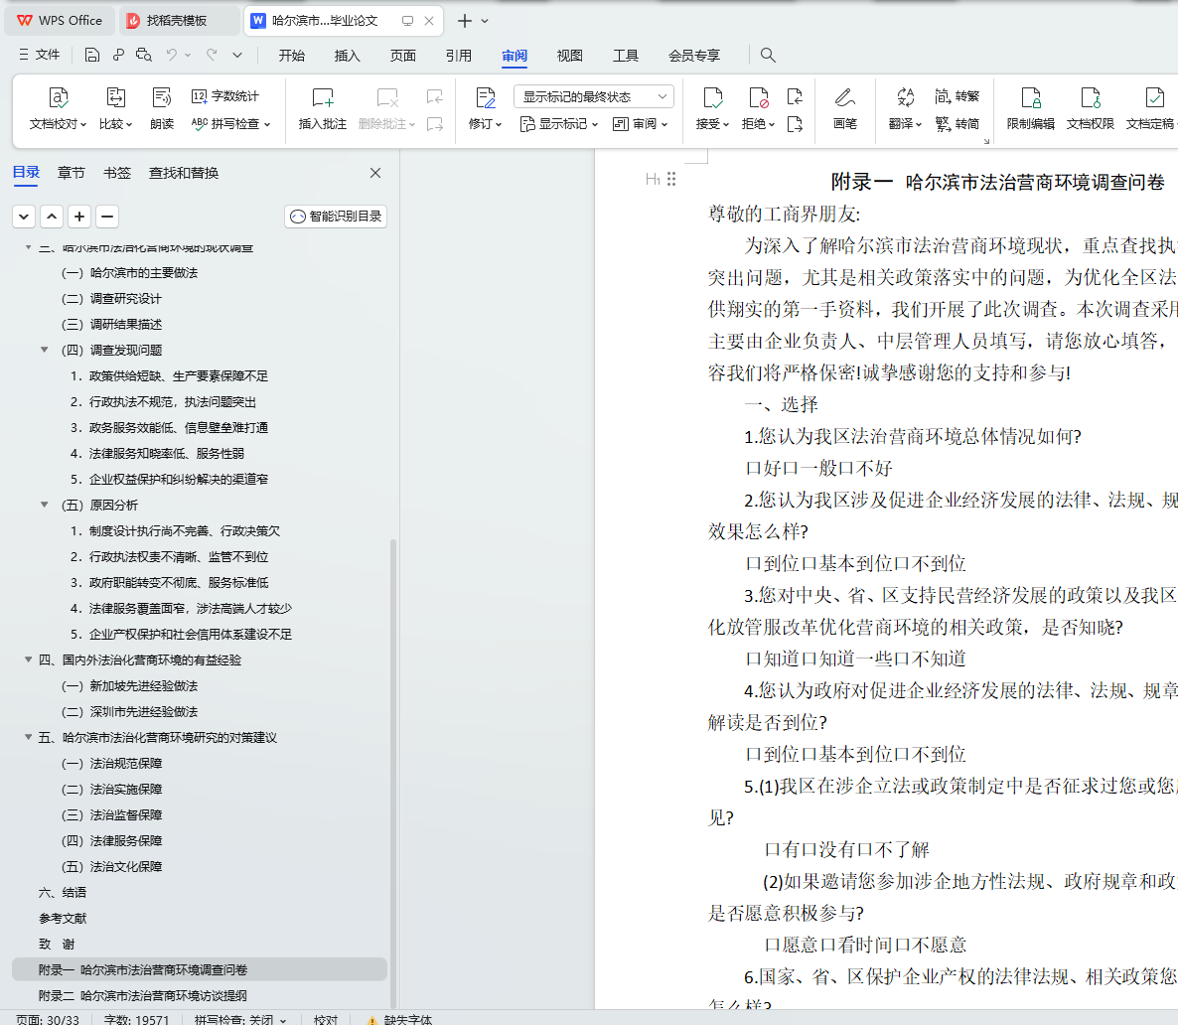The image size is (1178, 1025).
Task: Click the redo arrow icon
Action: tap(212, 55)
